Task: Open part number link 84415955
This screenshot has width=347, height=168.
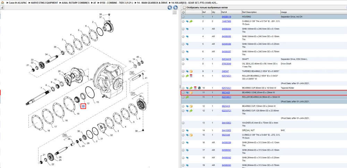Action: [226, 131]
